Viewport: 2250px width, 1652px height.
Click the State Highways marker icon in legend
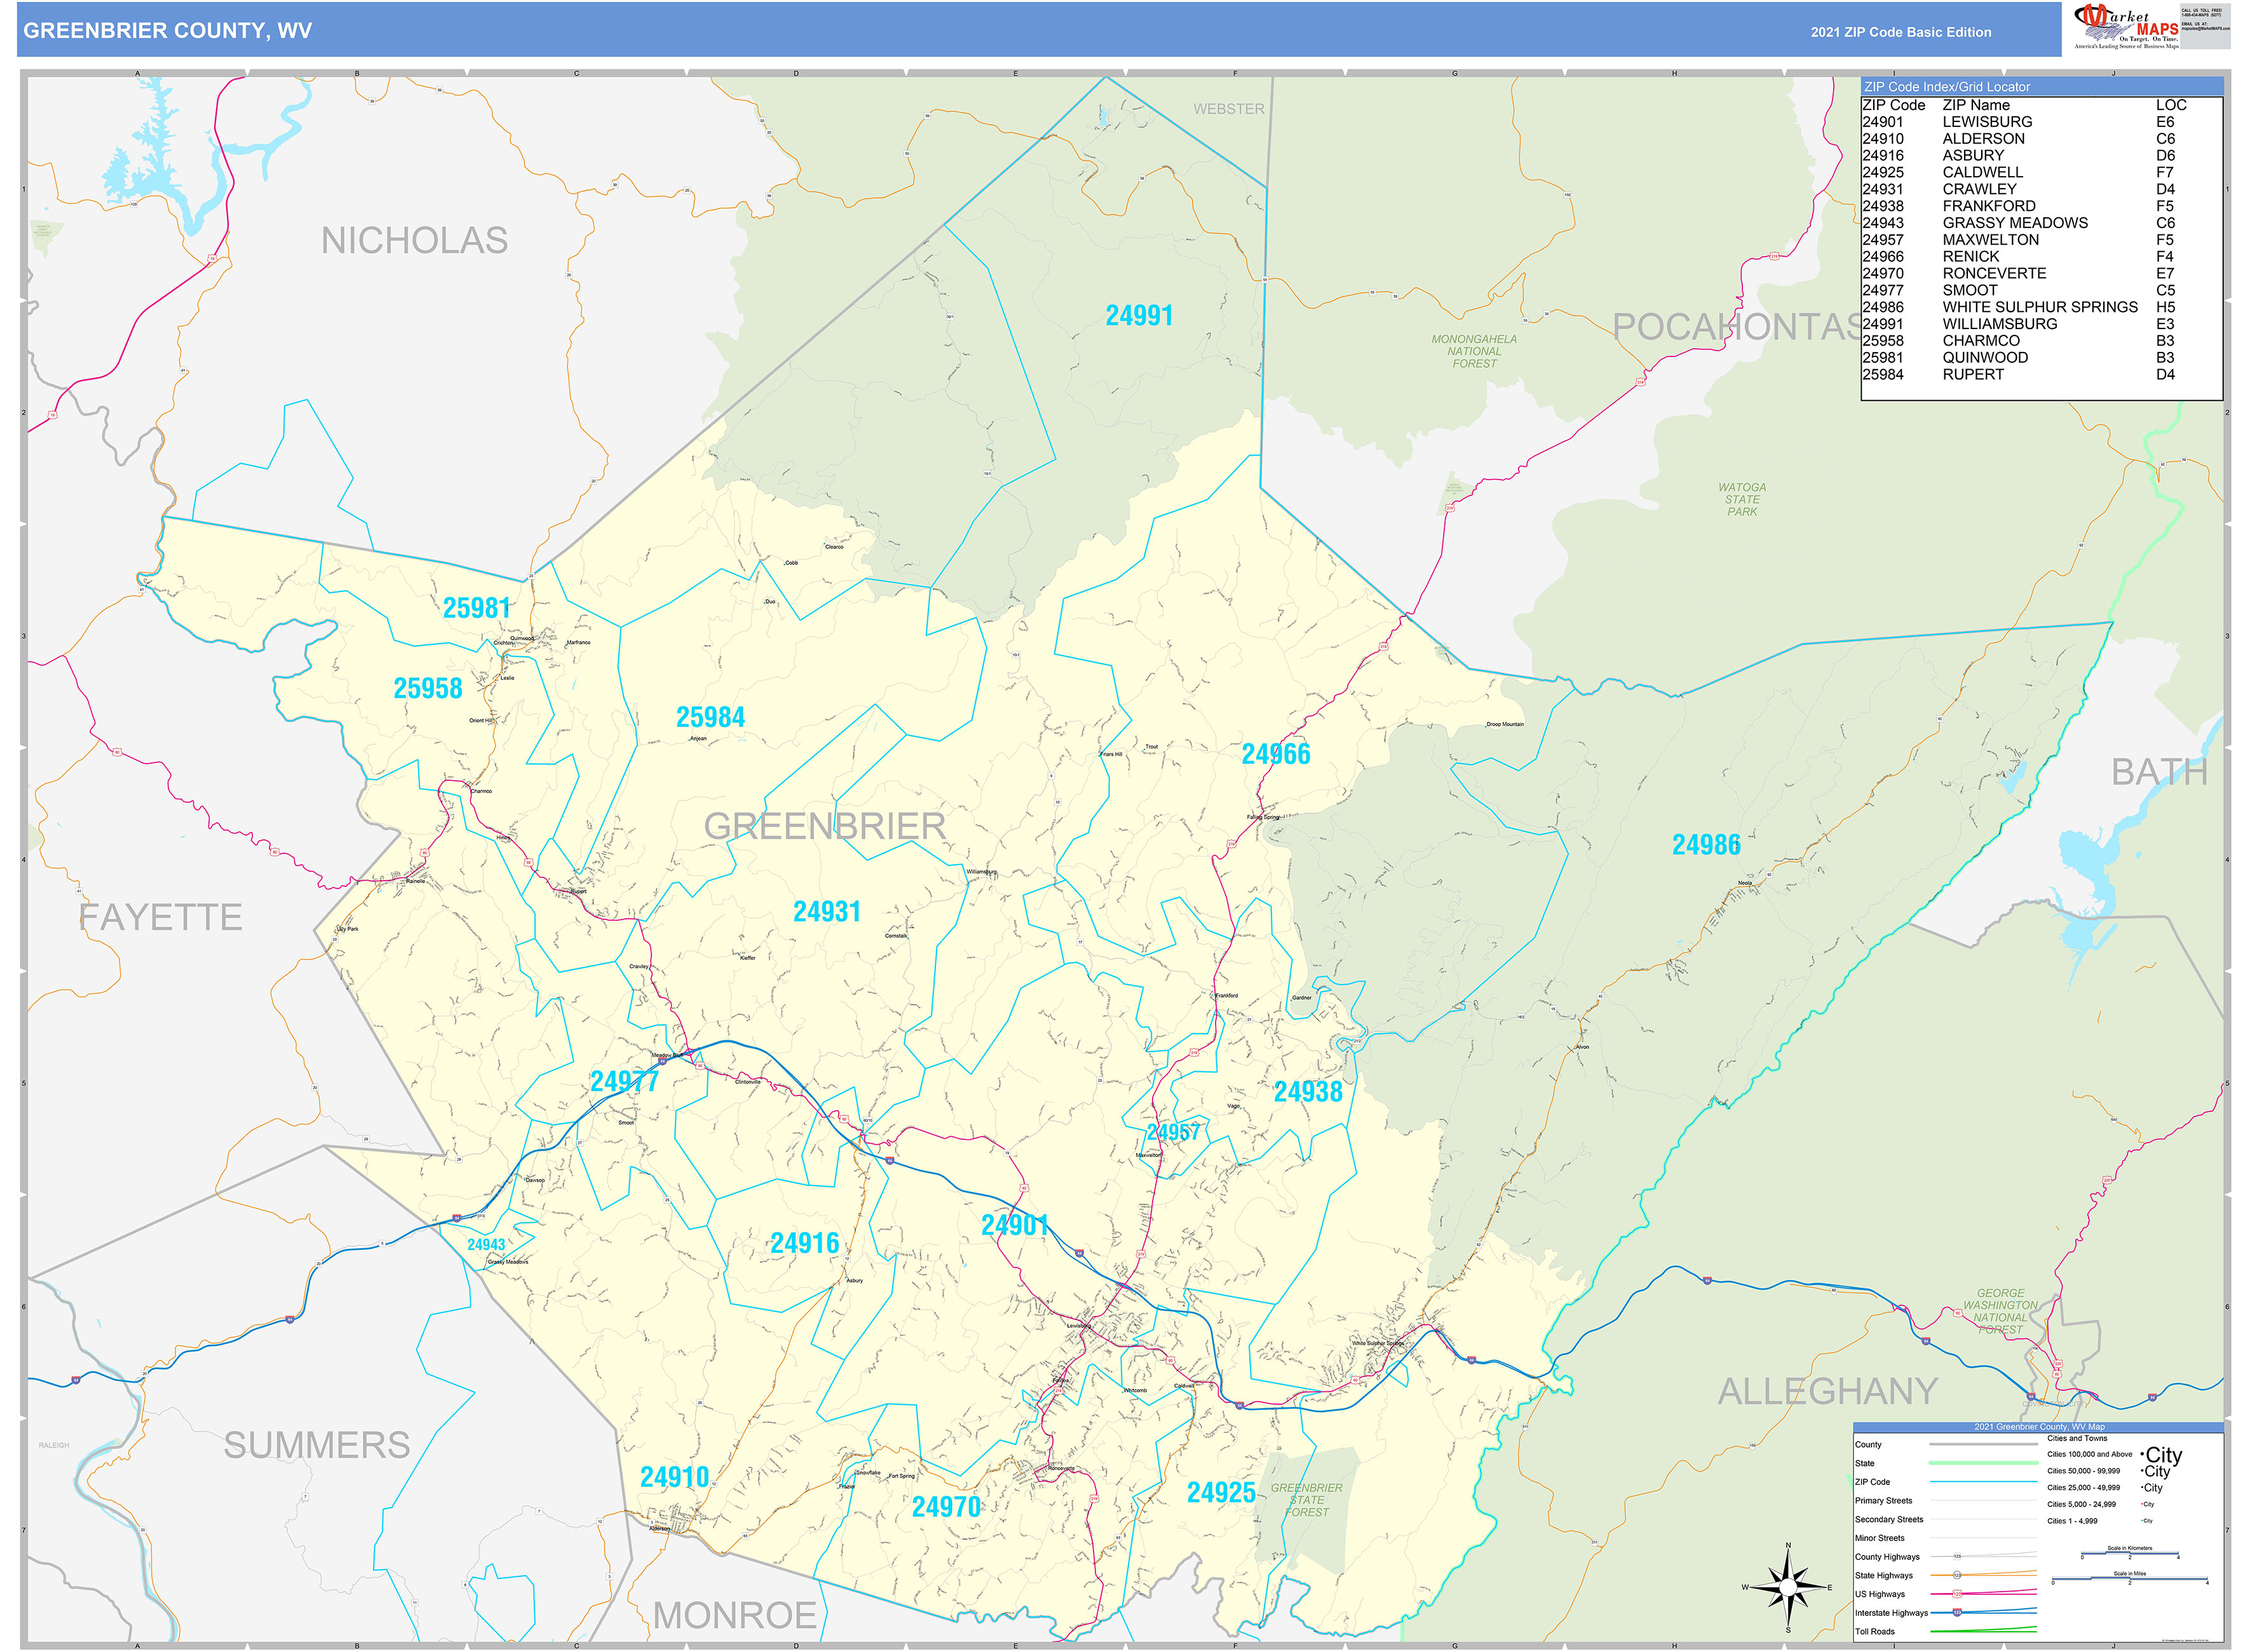[x=1957, y=1575]
